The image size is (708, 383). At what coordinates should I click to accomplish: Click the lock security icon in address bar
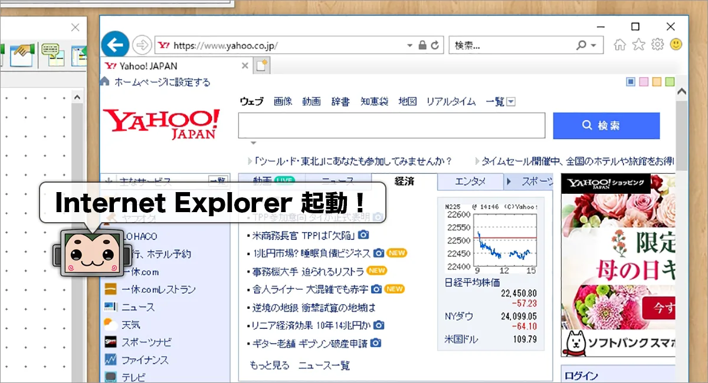422,45
